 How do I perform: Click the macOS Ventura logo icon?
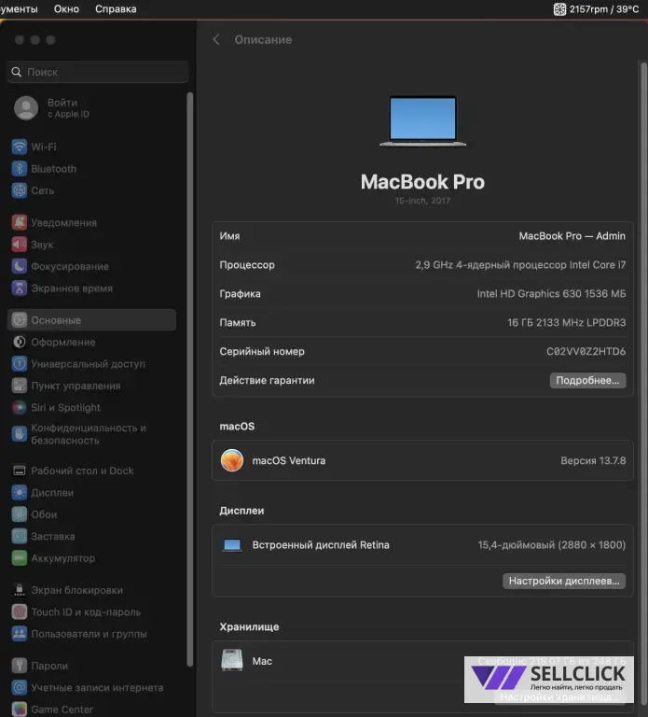232,460
